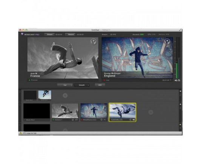Click the Stream button
The height and width of the screenshot is (164, 201).
coord(50,35)
